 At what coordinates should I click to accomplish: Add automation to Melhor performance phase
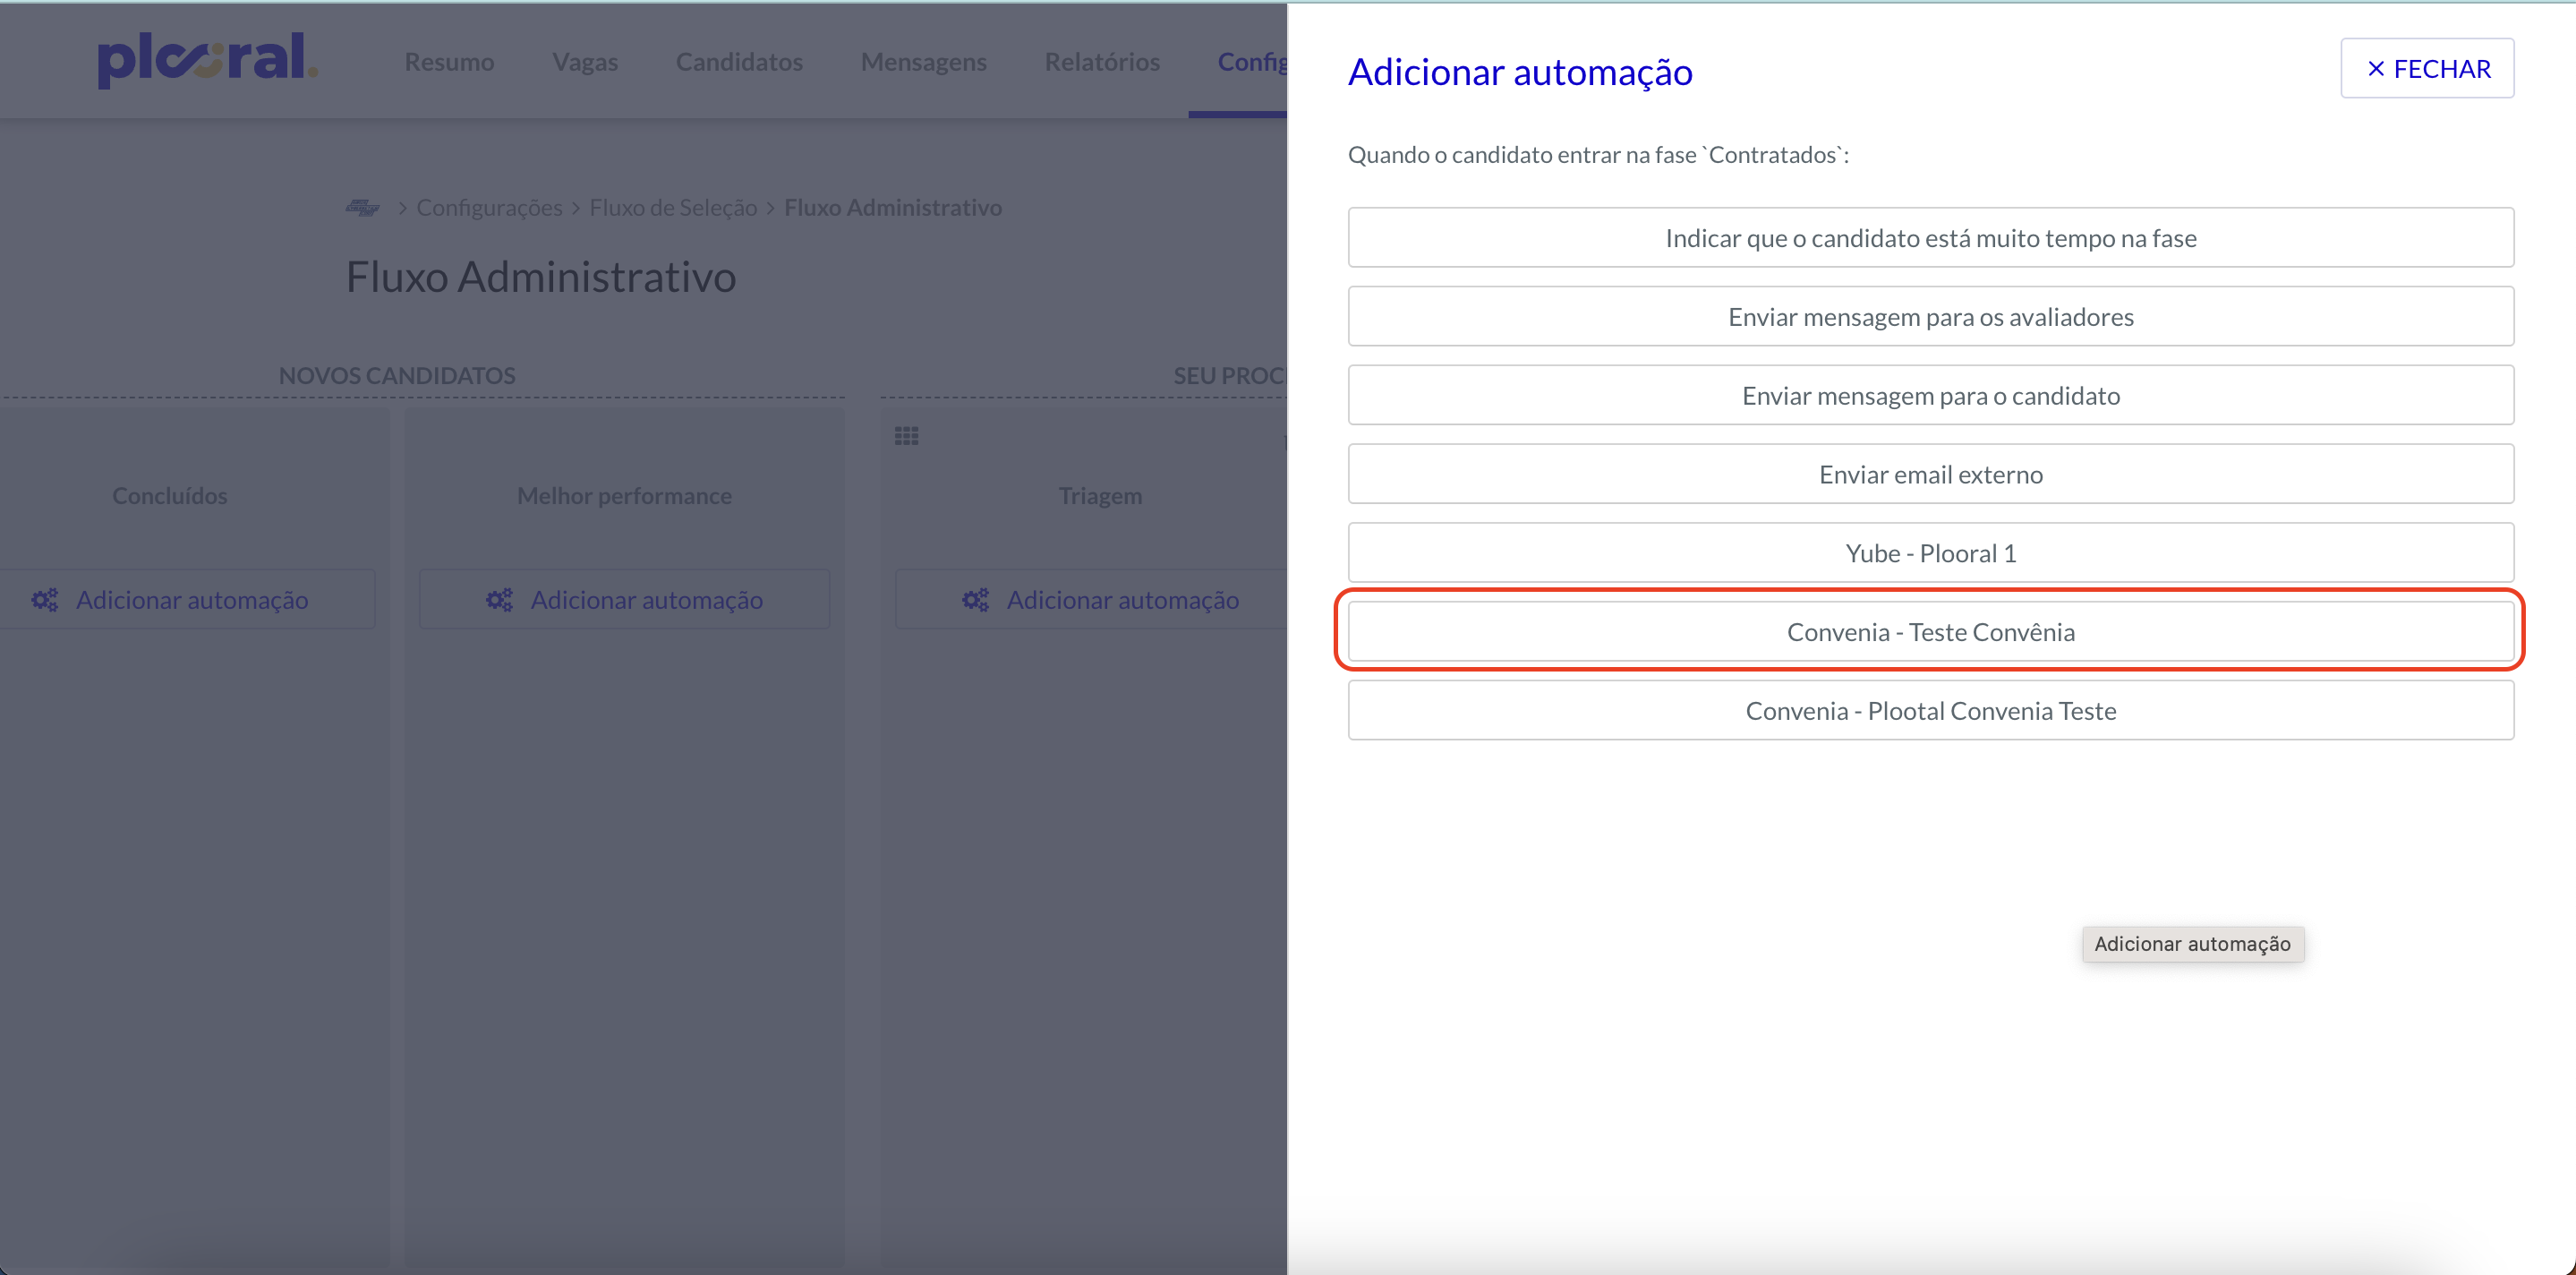coord(624,599)
